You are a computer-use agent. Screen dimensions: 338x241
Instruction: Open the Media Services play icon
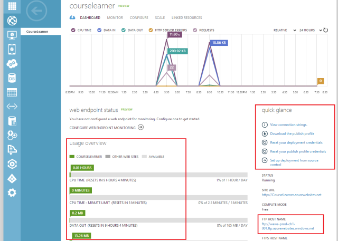tap(12, 164)
